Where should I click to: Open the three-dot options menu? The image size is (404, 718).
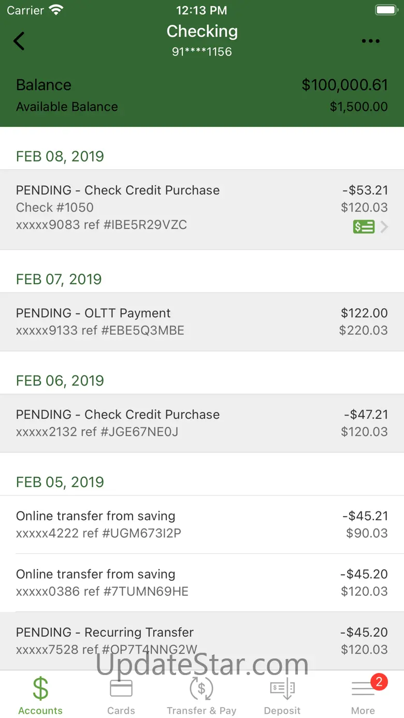(370, 41)
